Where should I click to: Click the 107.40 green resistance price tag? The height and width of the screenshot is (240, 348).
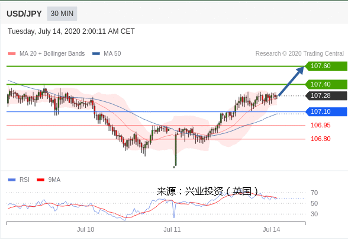(326, 84)
